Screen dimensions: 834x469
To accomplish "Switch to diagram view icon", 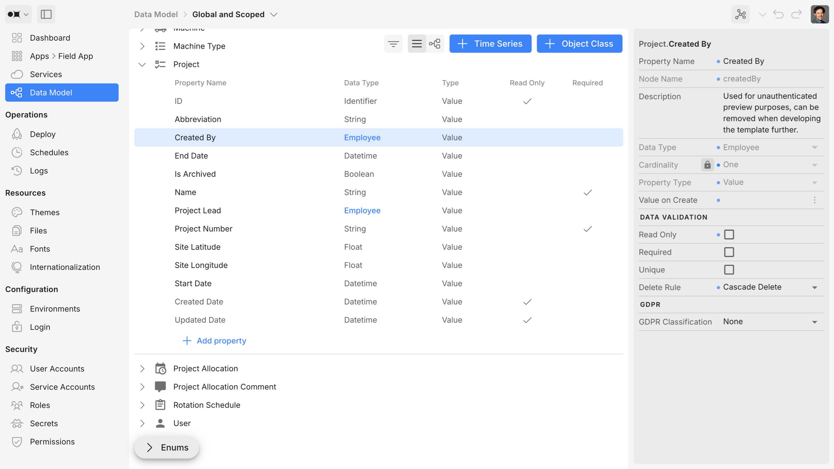I will pos(435,44).
